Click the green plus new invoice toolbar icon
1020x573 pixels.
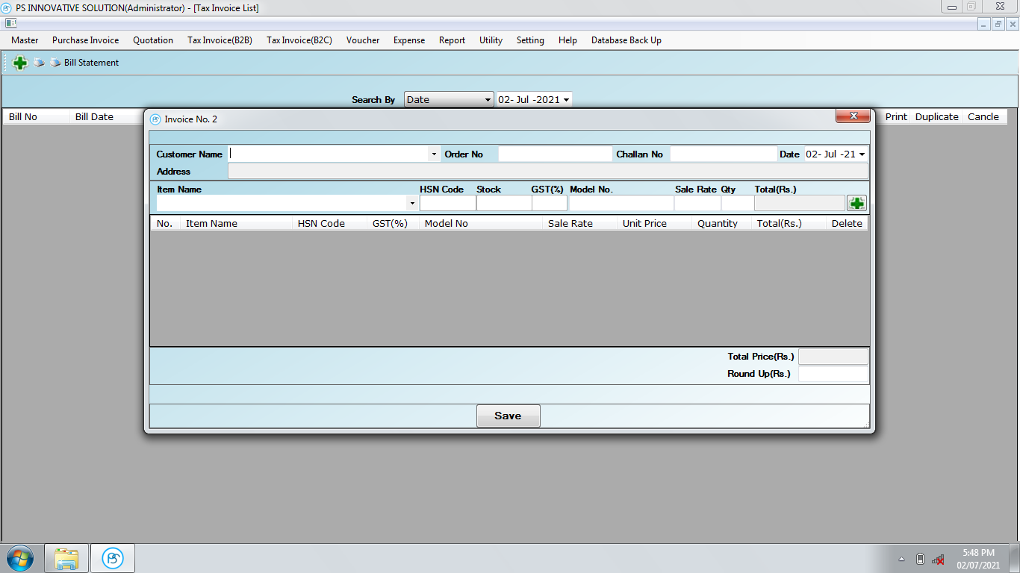(20, 63)
